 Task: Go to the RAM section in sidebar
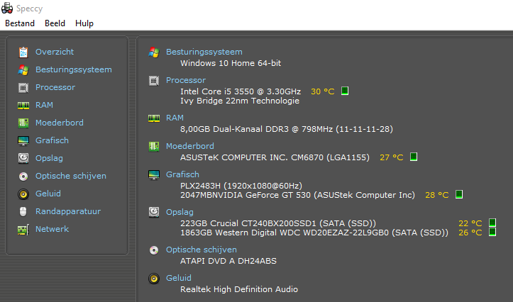[x=44, y=105]
